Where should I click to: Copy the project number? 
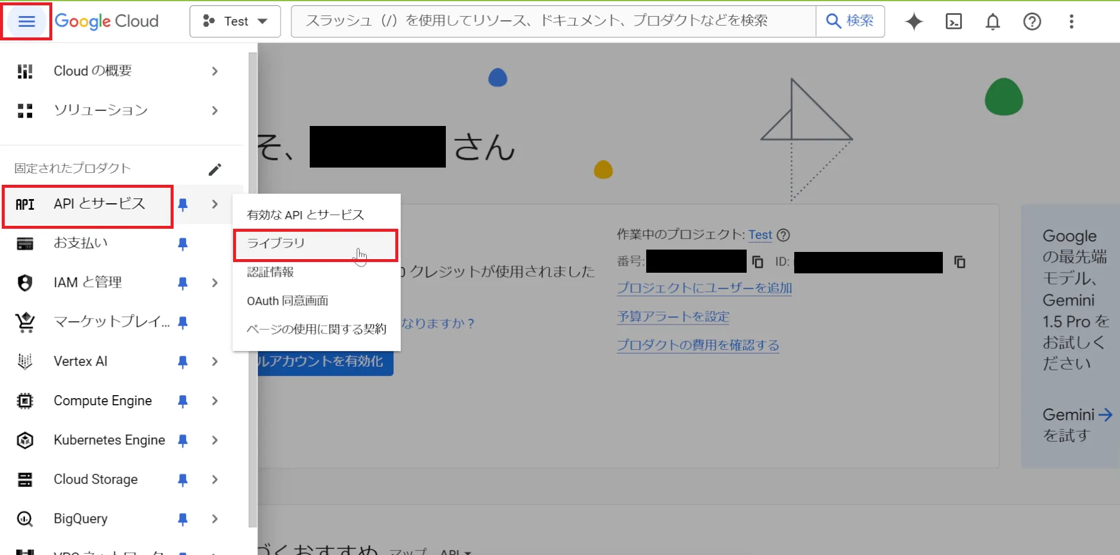point(757,262)
